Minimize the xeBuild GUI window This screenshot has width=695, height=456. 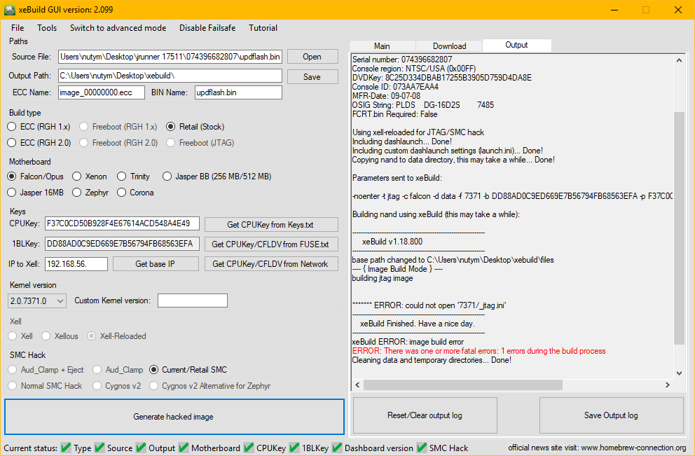pyautogui.click(x=614, y=10)
